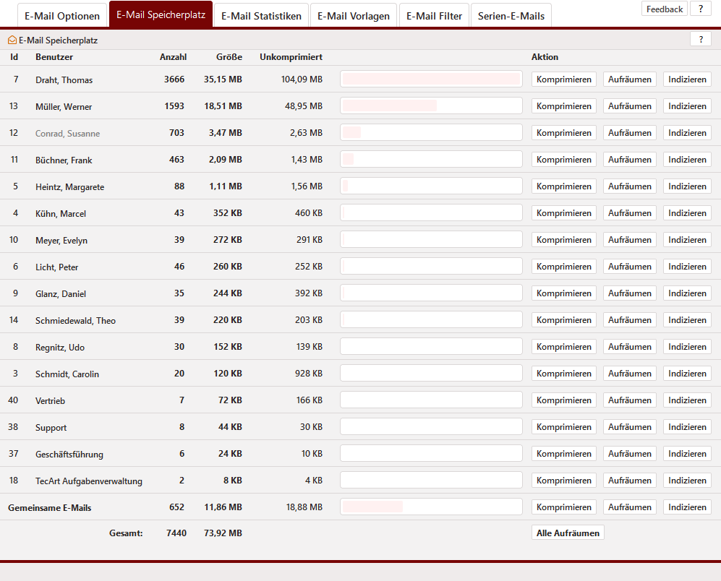The image size is (721, 581).
Task: Select the Serien-E-Mails tab
Action: (x=511, y=15)
